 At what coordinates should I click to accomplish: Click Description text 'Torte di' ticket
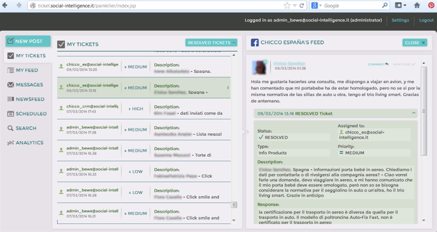click(x=203, y=155)
